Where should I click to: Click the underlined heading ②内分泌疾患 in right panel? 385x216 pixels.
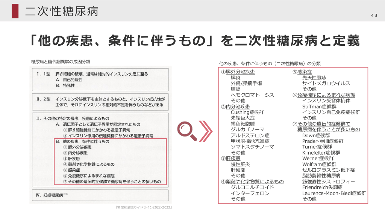[x=235, y=106]
